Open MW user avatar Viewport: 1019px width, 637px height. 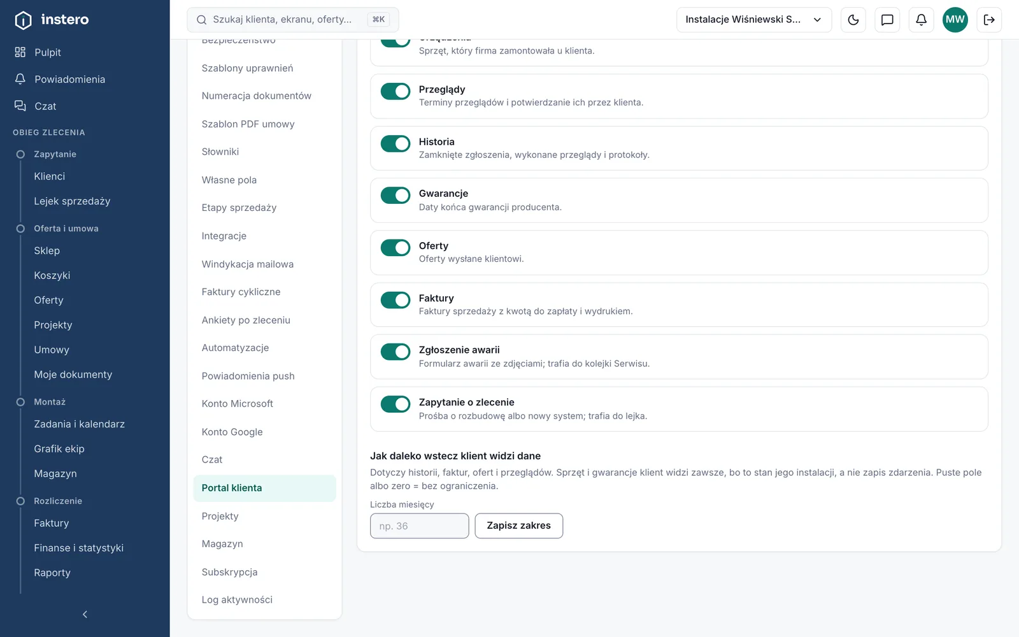point(955,20)
